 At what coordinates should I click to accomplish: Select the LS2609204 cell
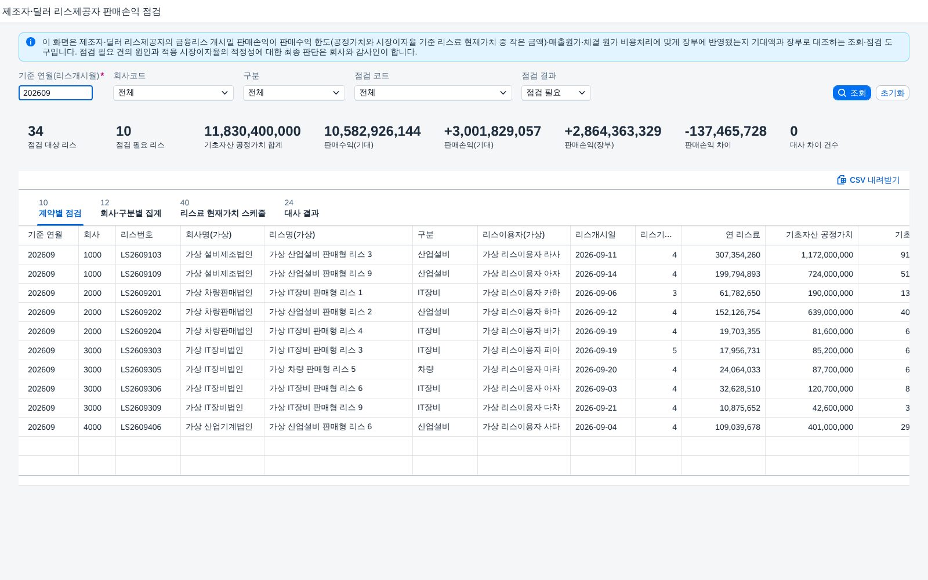click(148, 331)
